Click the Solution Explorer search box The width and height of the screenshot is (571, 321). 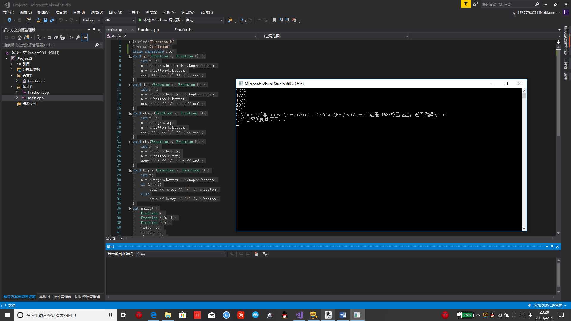pyautogui.click(x=48, y=45)
